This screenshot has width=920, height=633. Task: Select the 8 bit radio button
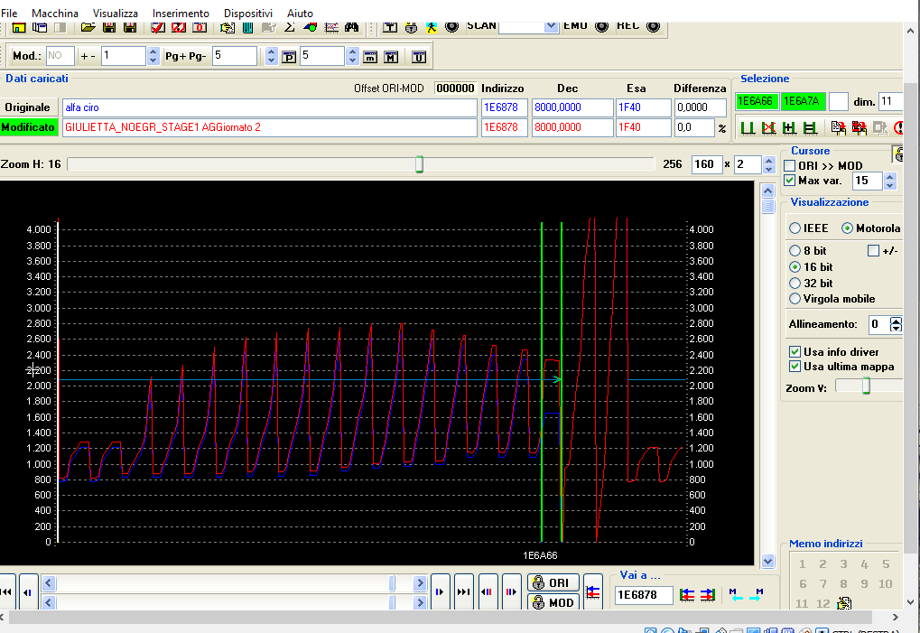pyautogui.click(x=795, y=250)
